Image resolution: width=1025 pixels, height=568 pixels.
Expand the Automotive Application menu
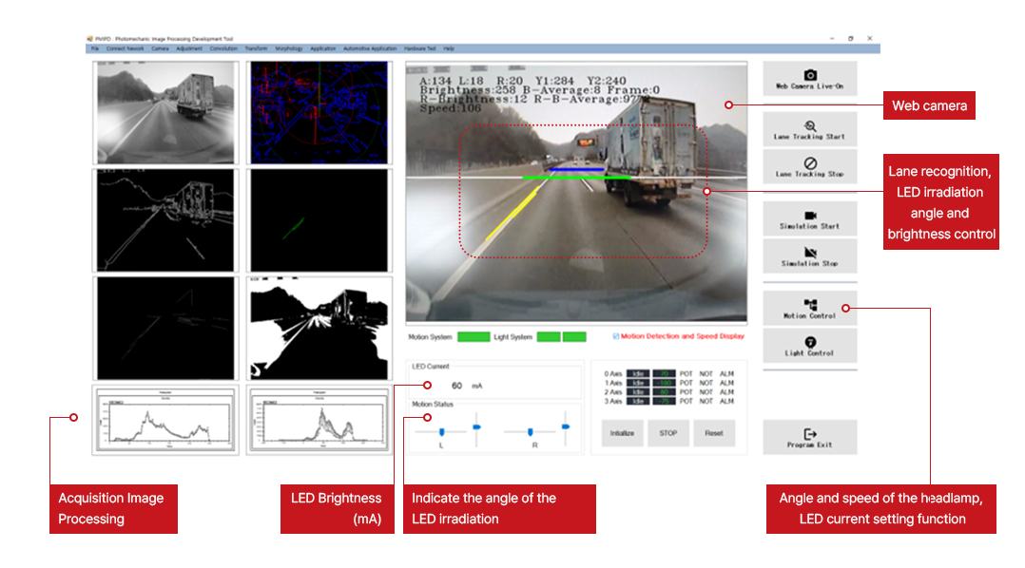pos(370,47)
